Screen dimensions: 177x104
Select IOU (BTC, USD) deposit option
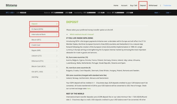(x=44, y=72)
